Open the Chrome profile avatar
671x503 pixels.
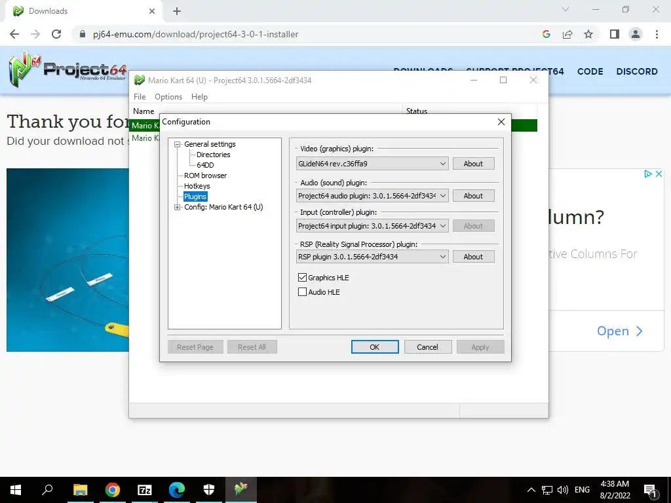pyautogui.click(x=636, y=34)
